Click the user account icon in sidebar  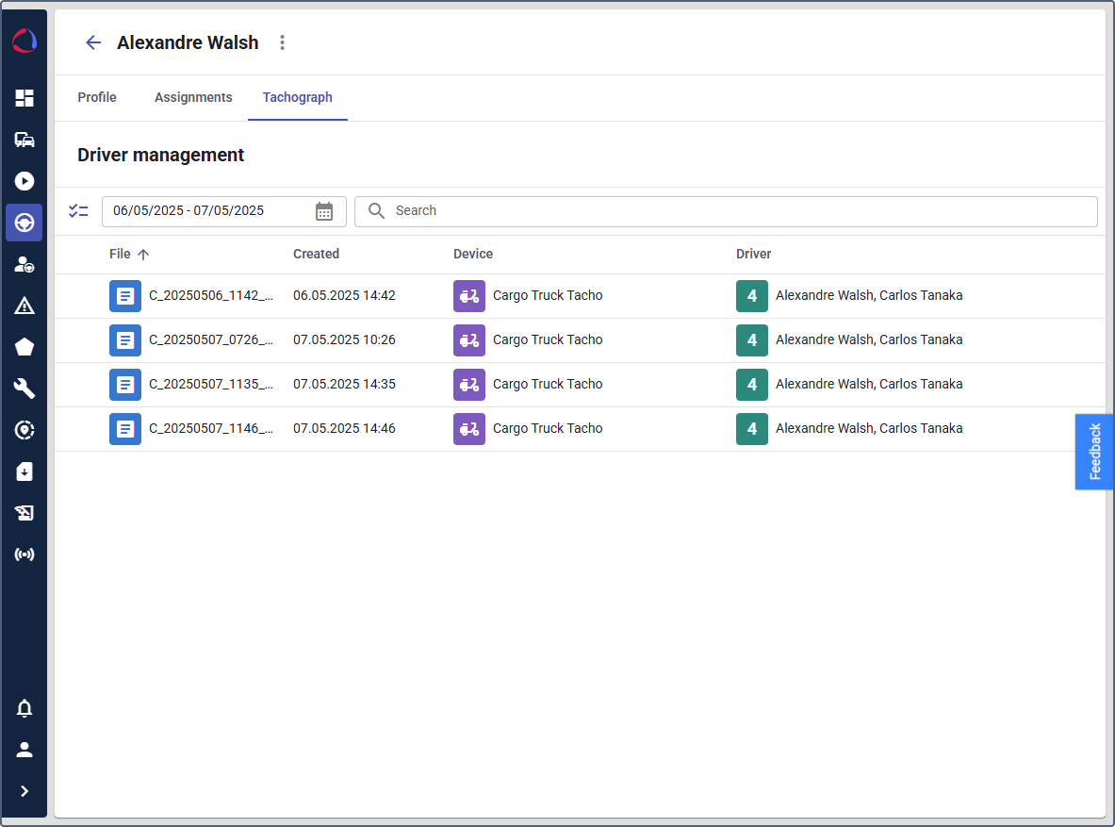(x=25, y=750)
